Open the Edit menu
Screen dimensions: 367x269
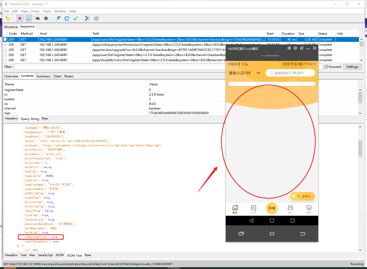pyautogui.click(x=15, y=11)
